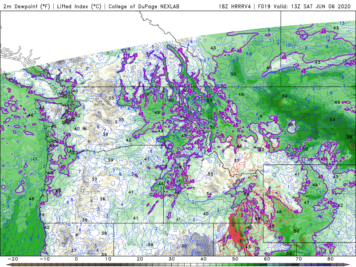Click the '18Z HRRRV4' model run label
The image size is (356, 267).
tap(235, 6)
